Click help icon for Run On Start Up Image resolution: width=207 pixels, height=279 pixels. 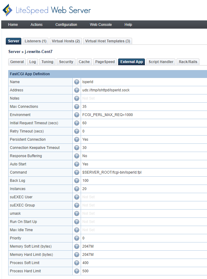click(77, 222)
